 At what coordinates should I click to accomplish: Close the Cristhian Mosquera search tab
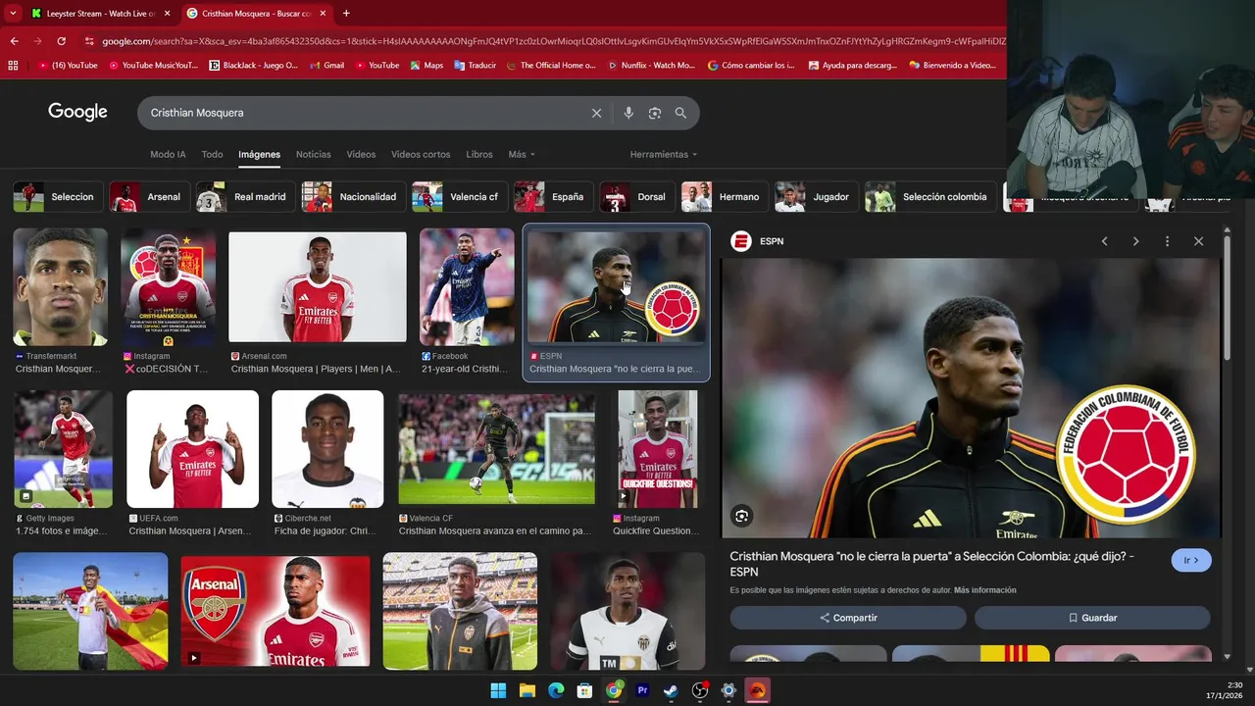[x=323, y=14]
